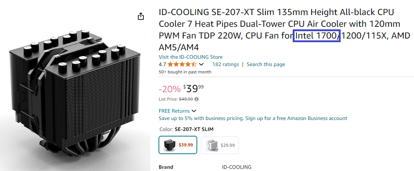Select the white $29.99 color variant
This screenshot has width=414, height=171.
pos(220,145)
